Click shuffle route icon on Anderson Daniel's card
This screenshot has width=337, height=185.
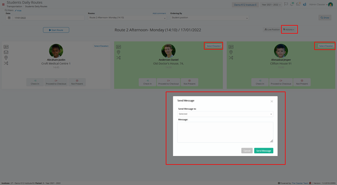118,58
